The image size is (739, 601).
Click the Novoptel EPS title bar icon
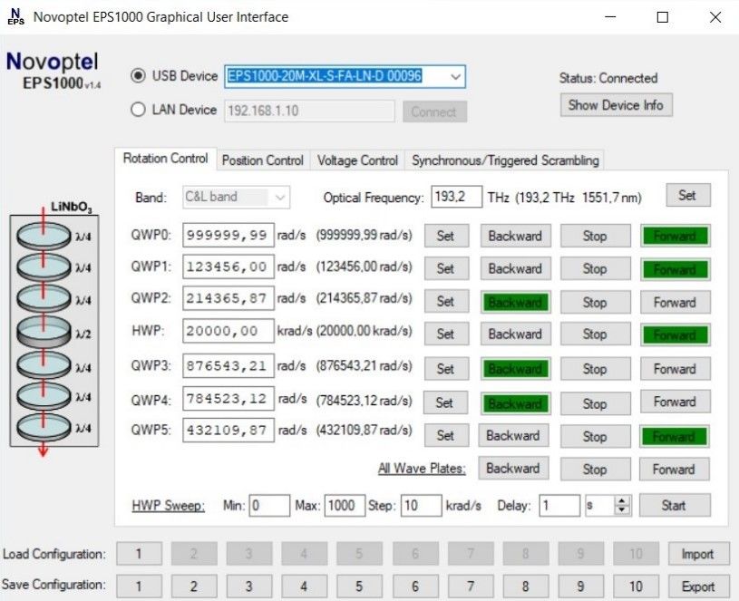coord(15,16)
